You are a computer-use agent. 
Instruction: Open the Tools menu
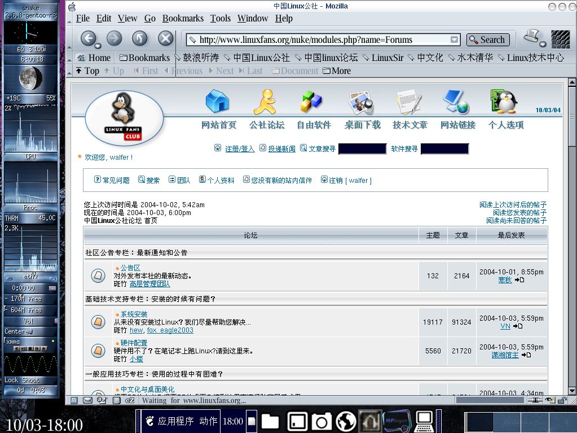click(x=221, y=19)
